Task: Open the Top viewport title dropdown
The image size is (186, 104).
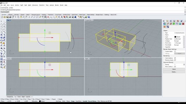Action: click(10, 20)
